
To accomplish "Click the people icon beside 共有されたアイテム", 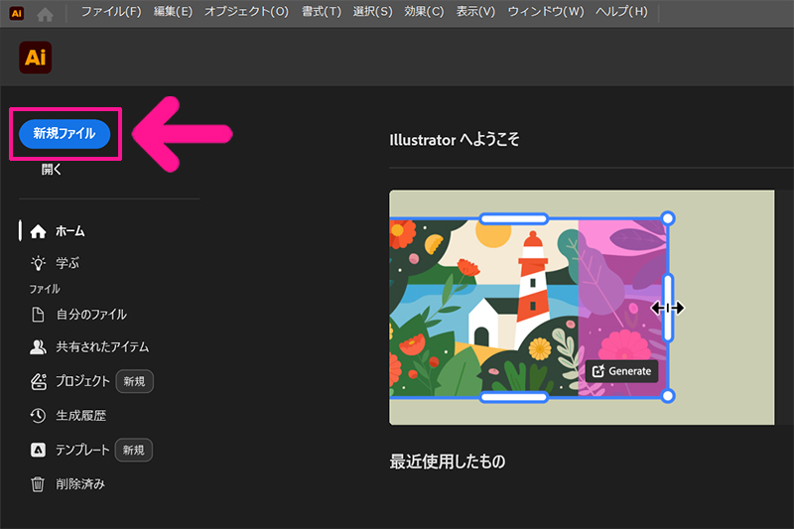I will [38, 346].
